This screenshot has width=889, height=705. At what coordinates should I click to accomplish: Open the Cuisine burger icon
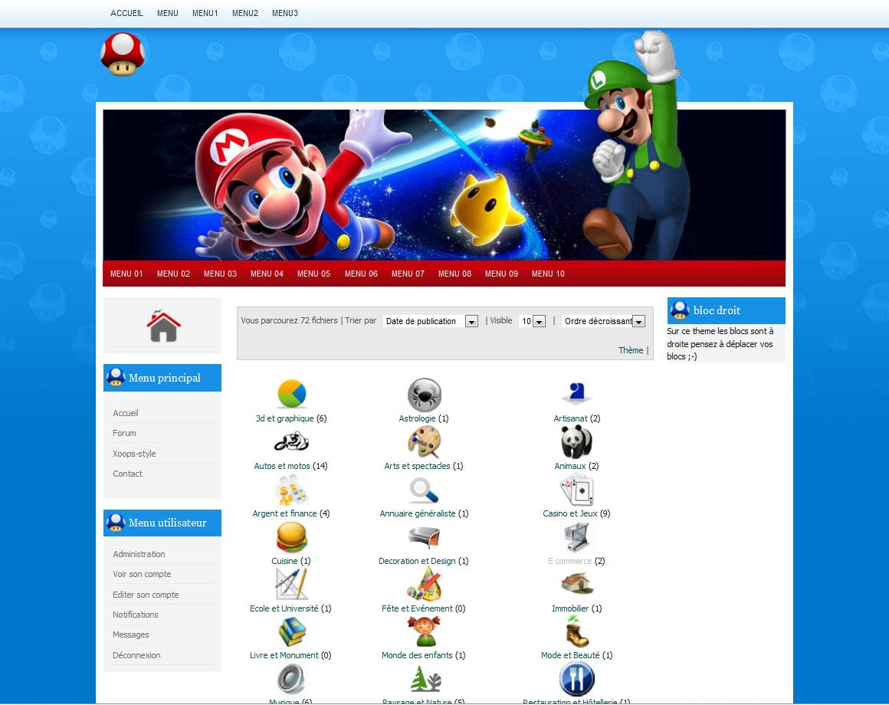(x=292, y=537)
